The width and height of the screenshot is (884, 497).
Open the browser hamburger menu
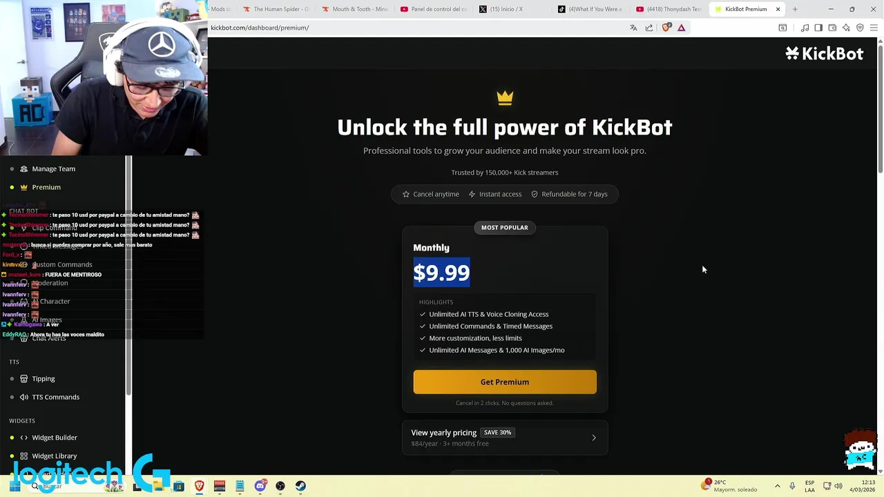tap(874, 28)
